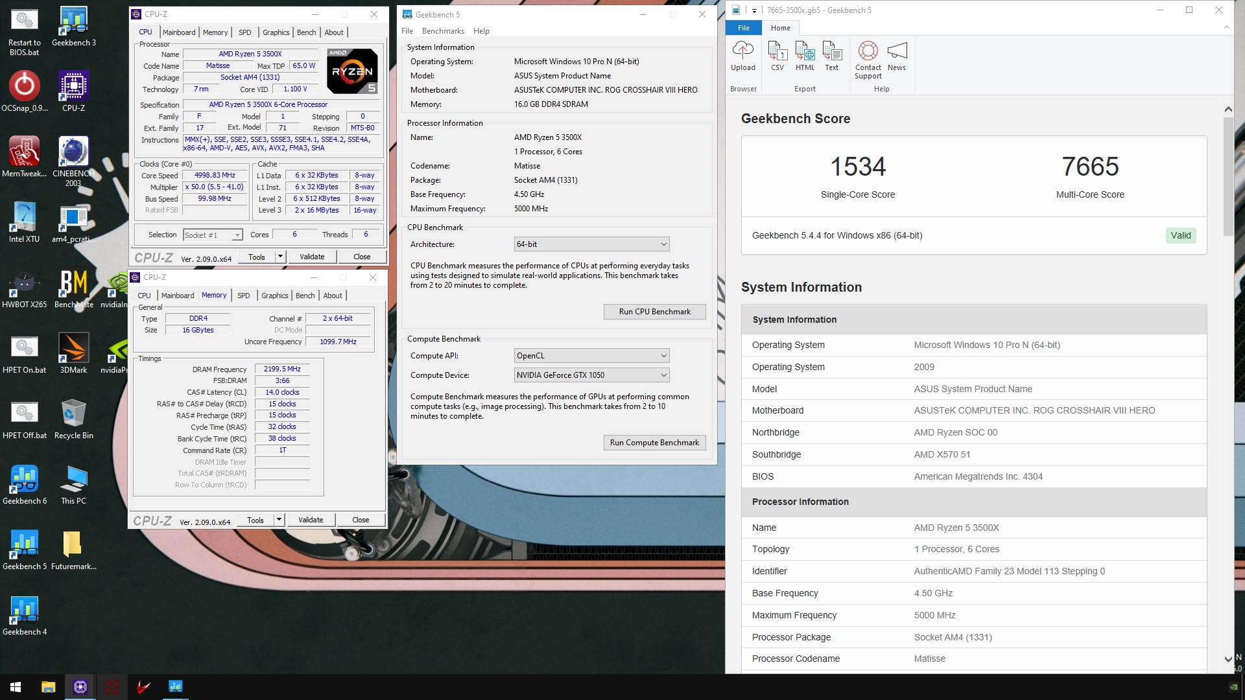Click scrollbar down arrow in results window
Image resolution: width=1245 pixels, height=700 pixels.
[x=1227, y=659]
